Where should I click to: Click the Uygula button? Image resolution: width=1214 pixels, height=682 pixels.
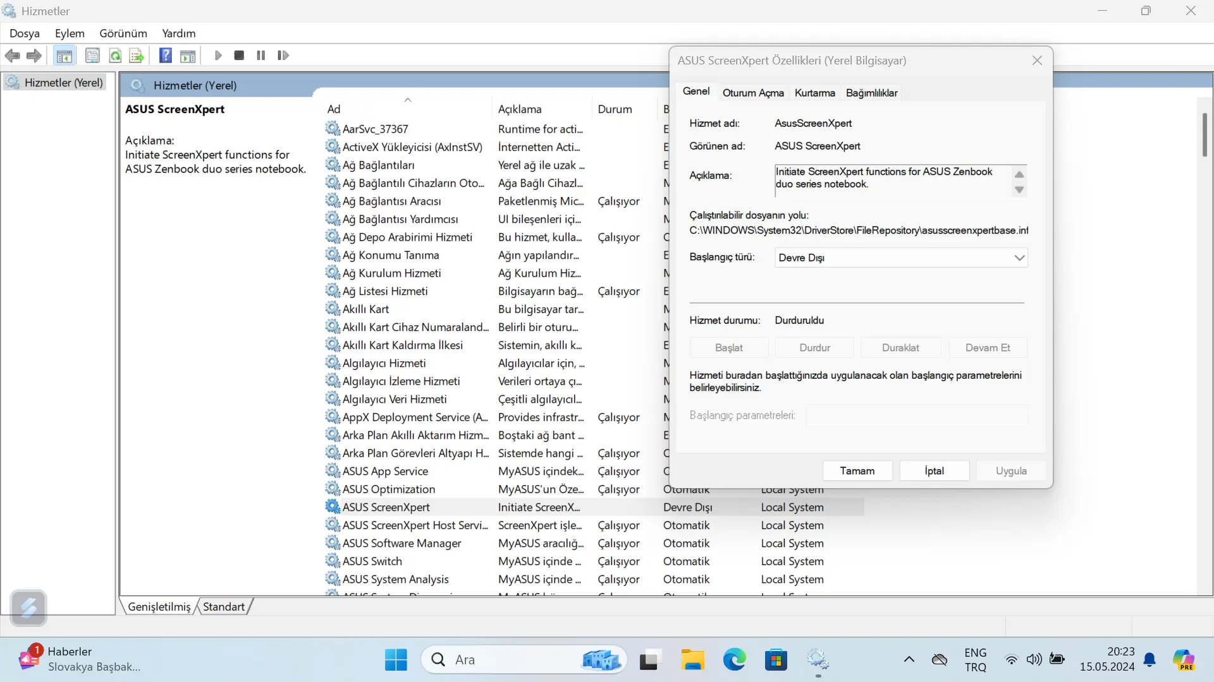point(1011,471)
